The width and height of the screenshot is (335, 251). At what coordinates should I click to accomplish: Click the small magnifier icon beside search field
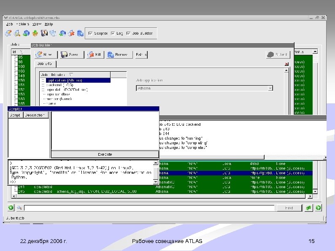coord(19,208)
